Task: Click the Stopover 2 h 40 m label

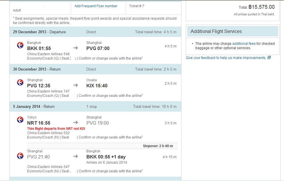Action: 158,146
